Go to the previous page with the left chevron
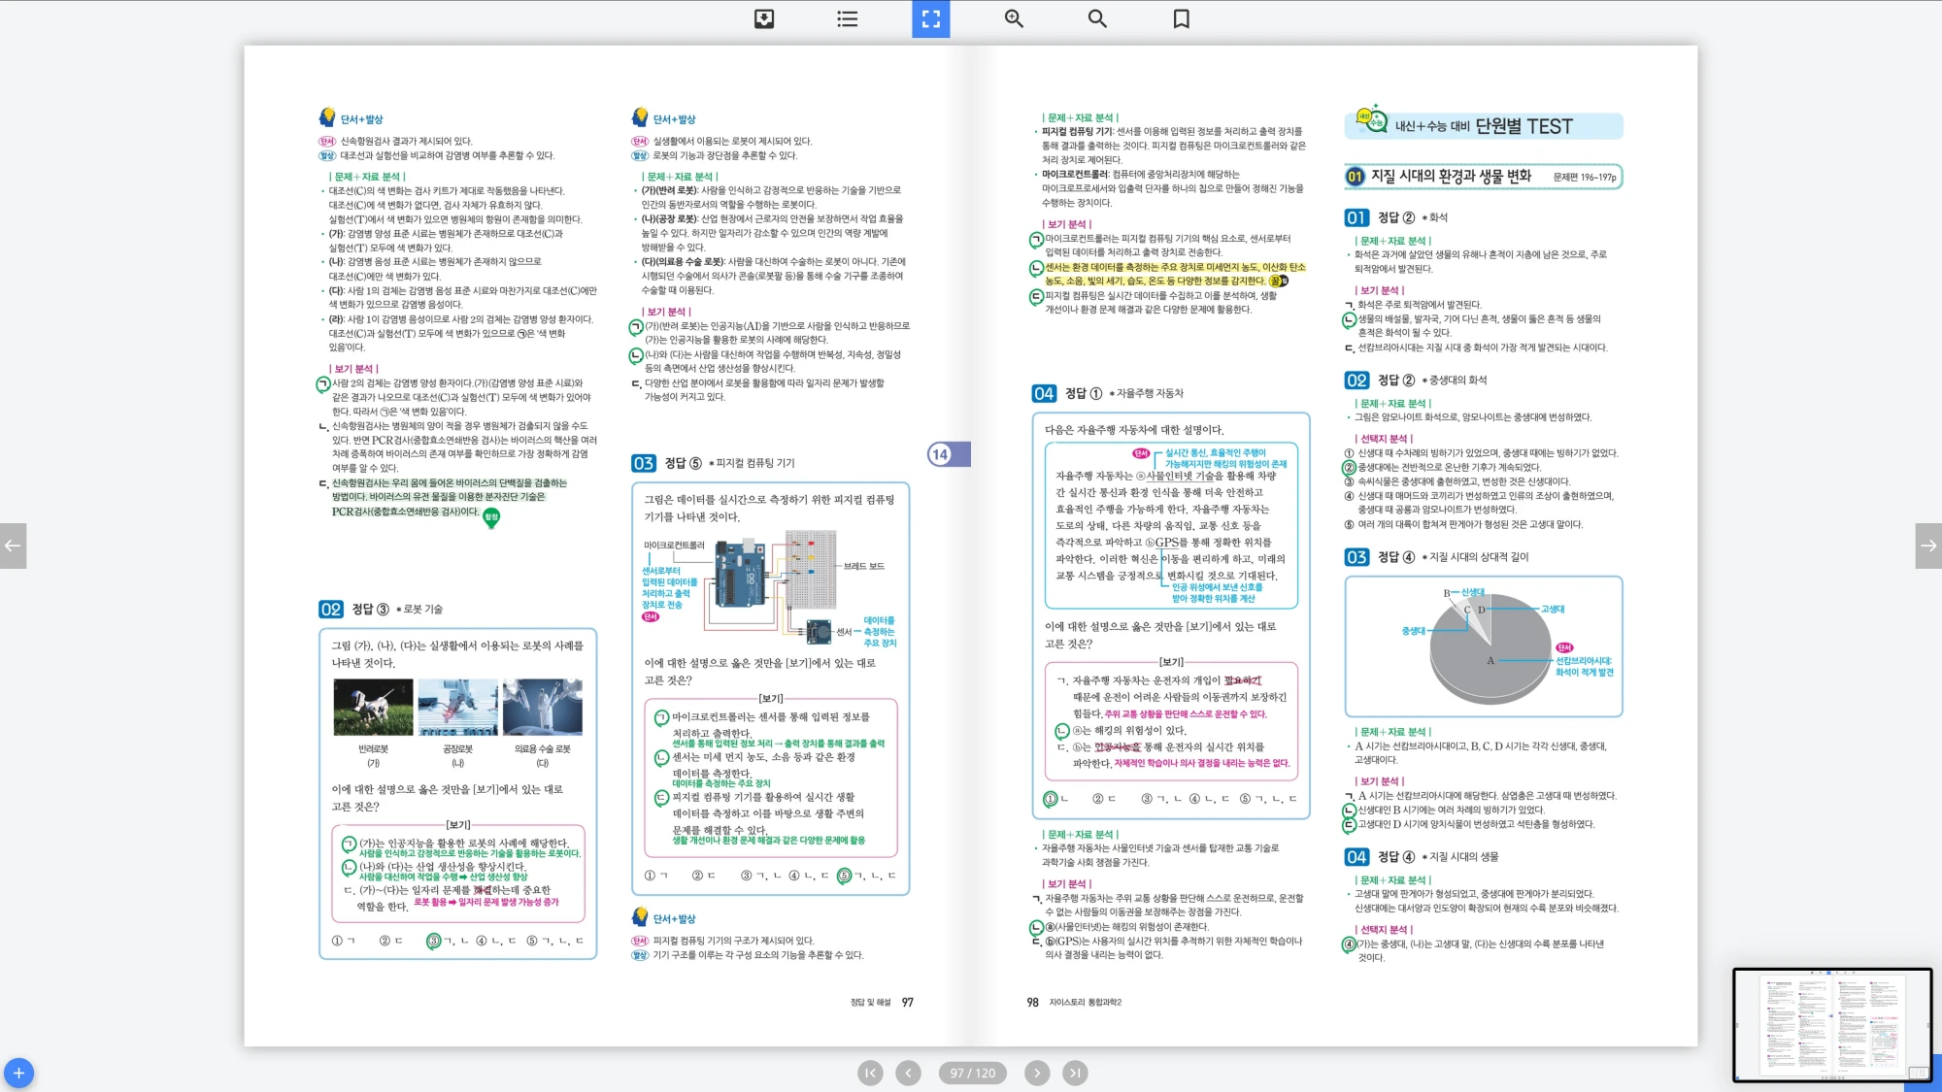The width and height of the screenshot is (1942, 1092). 908,1073
